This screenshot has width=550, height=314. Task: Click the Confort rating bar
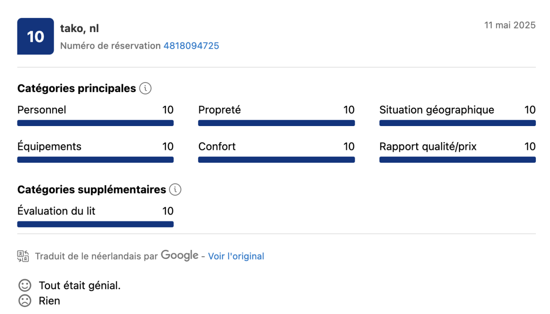click(x=276, y=160)
